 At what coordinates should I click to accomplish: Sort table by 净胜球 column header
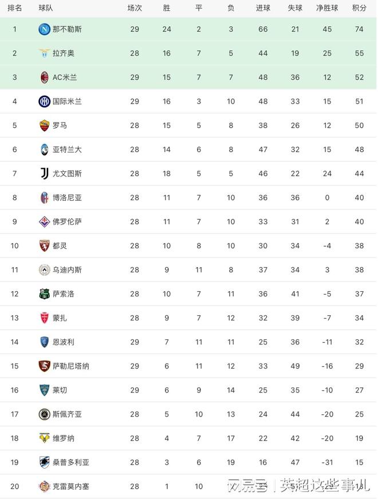pos(327,8)
